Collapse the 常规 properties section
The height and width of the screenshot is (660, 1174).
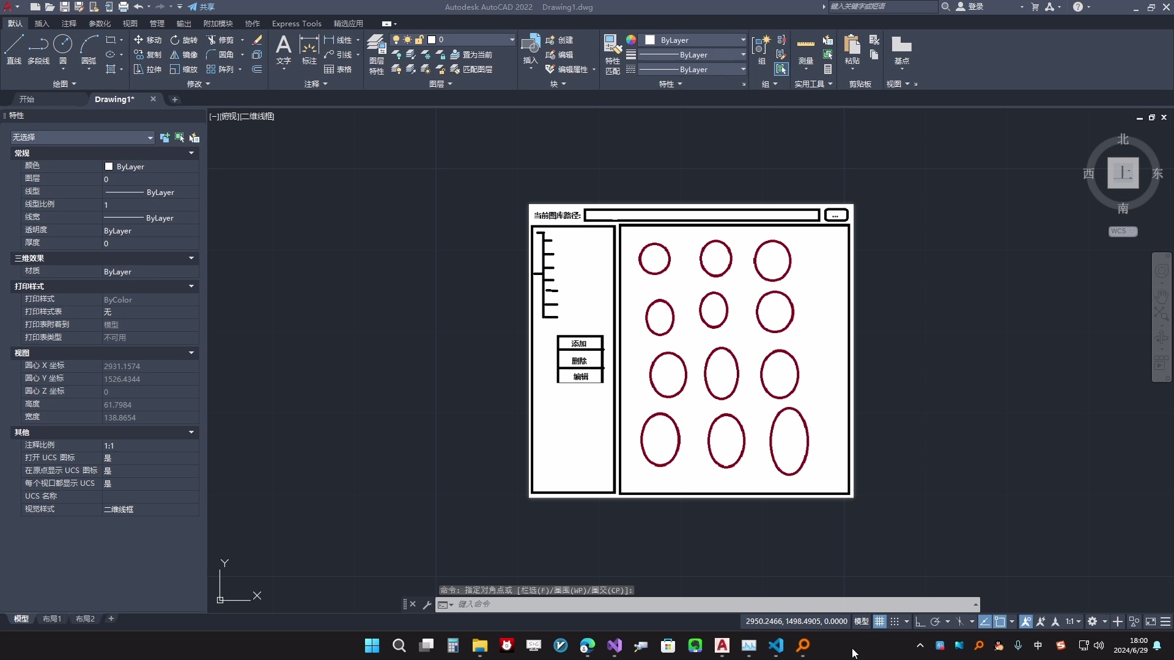click(191, 153)
